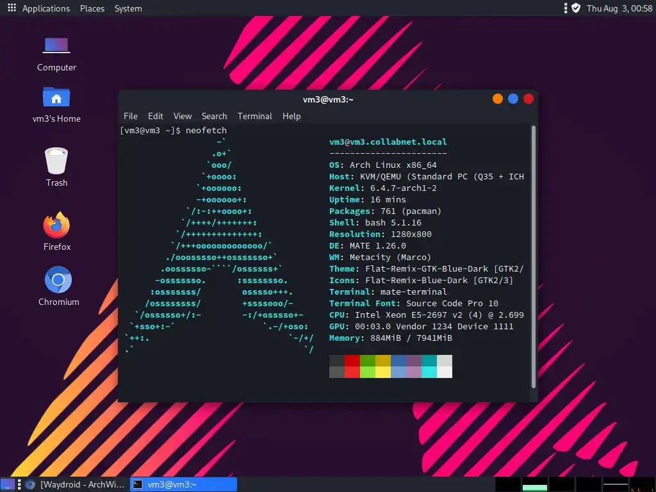Launch Firefox from the desktop

[56, 231]
